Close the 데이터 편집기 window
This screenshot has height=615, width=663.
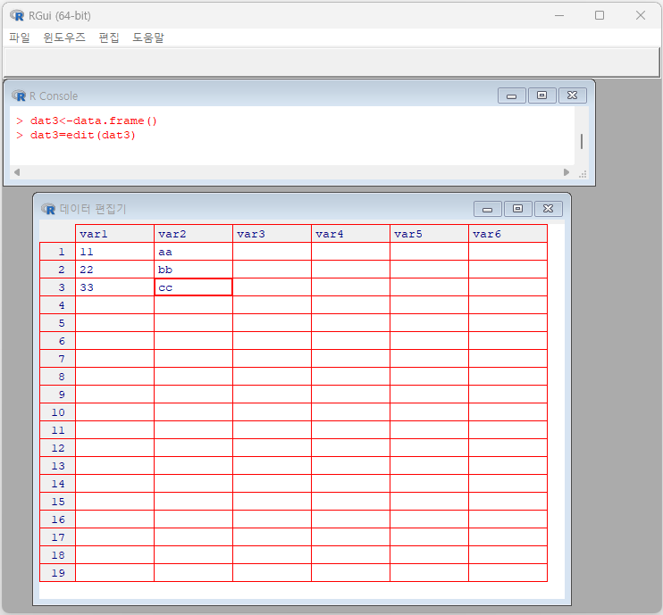pyautogui.click(x=549, y=209)
